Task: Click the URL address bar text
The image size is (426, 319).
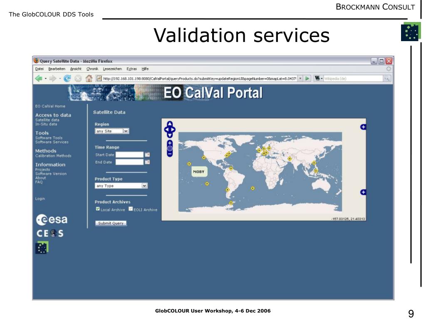Action: pos(200,79)
